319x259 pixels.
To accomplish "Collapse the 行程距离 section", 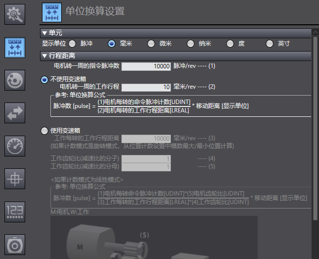I will point(44,56).
